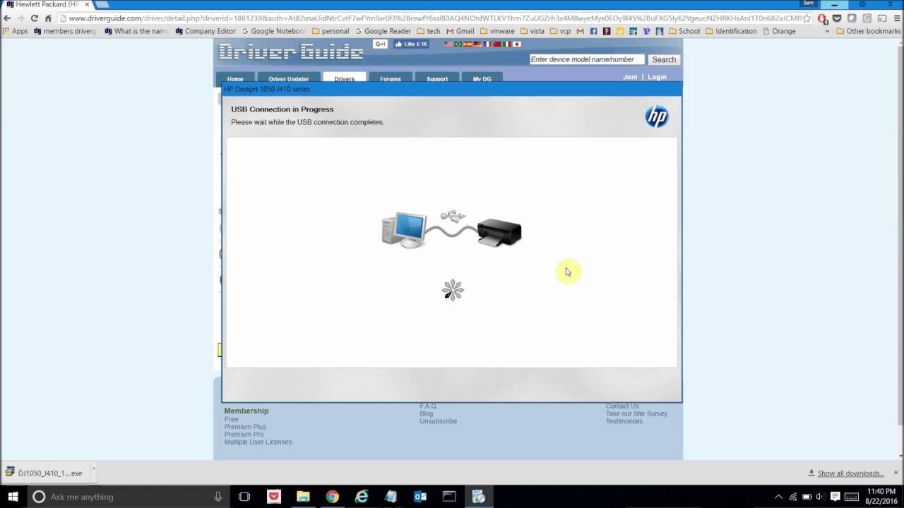
Task: Select the French flag language icon
Action: click(x=487, y=44)
